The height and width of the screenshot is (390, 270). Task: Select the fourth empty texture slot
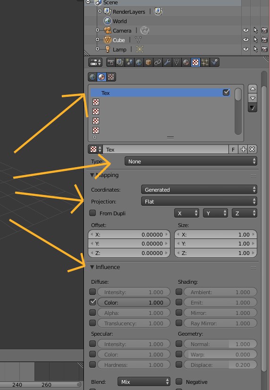(96, 121)
